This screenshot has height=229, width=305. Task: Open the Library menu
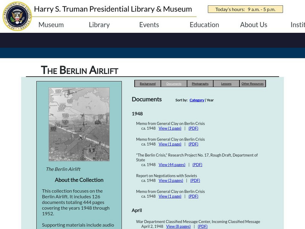[x=99, y=25]
